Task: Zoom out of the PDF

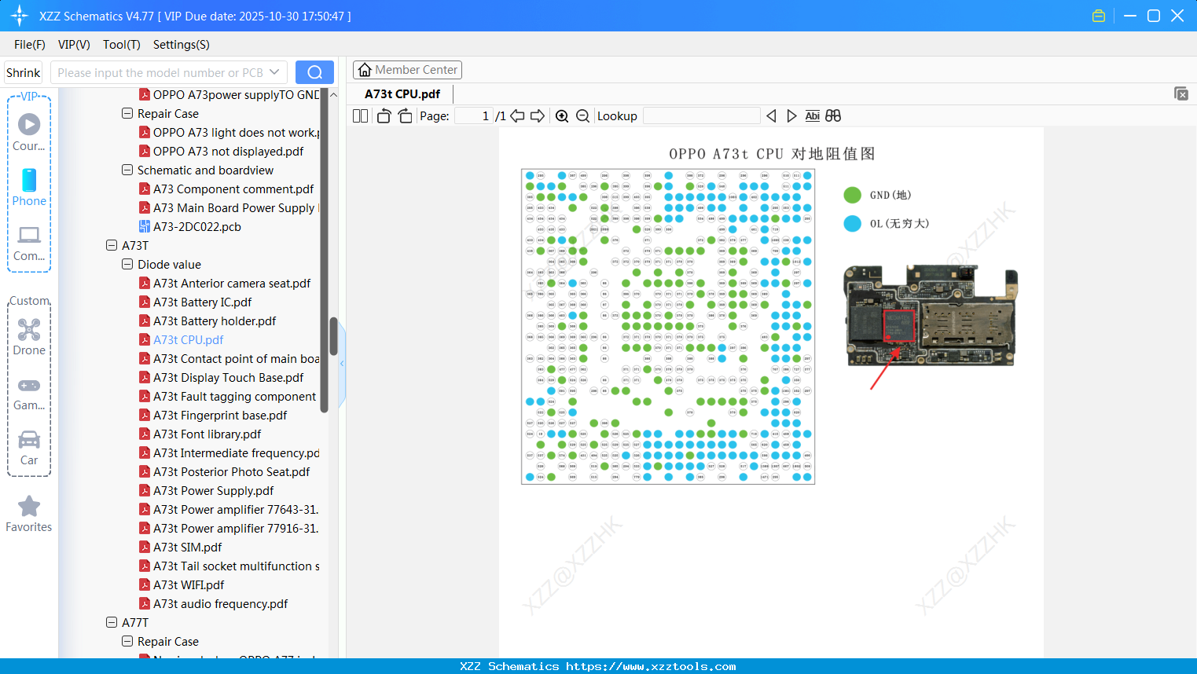Action: 582,116
